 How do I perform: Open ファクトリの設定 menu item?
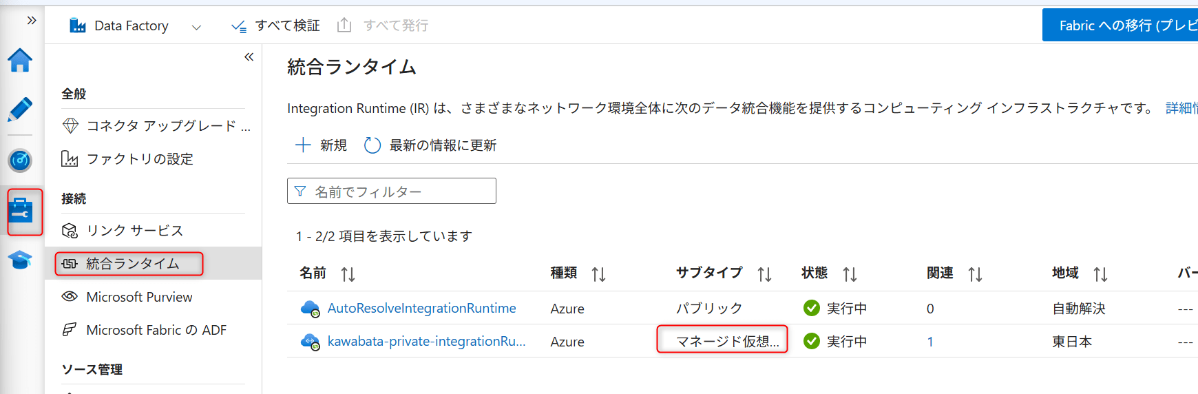[127, 159]
